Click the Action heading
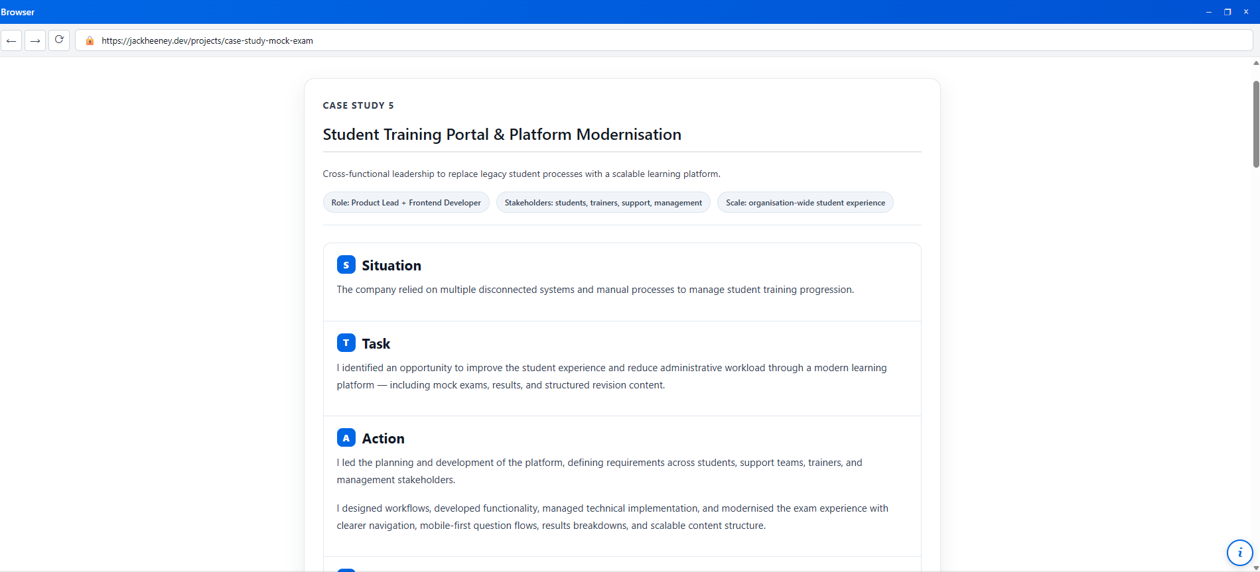This screenshot has height=572, width=1260. click(384, 438)
